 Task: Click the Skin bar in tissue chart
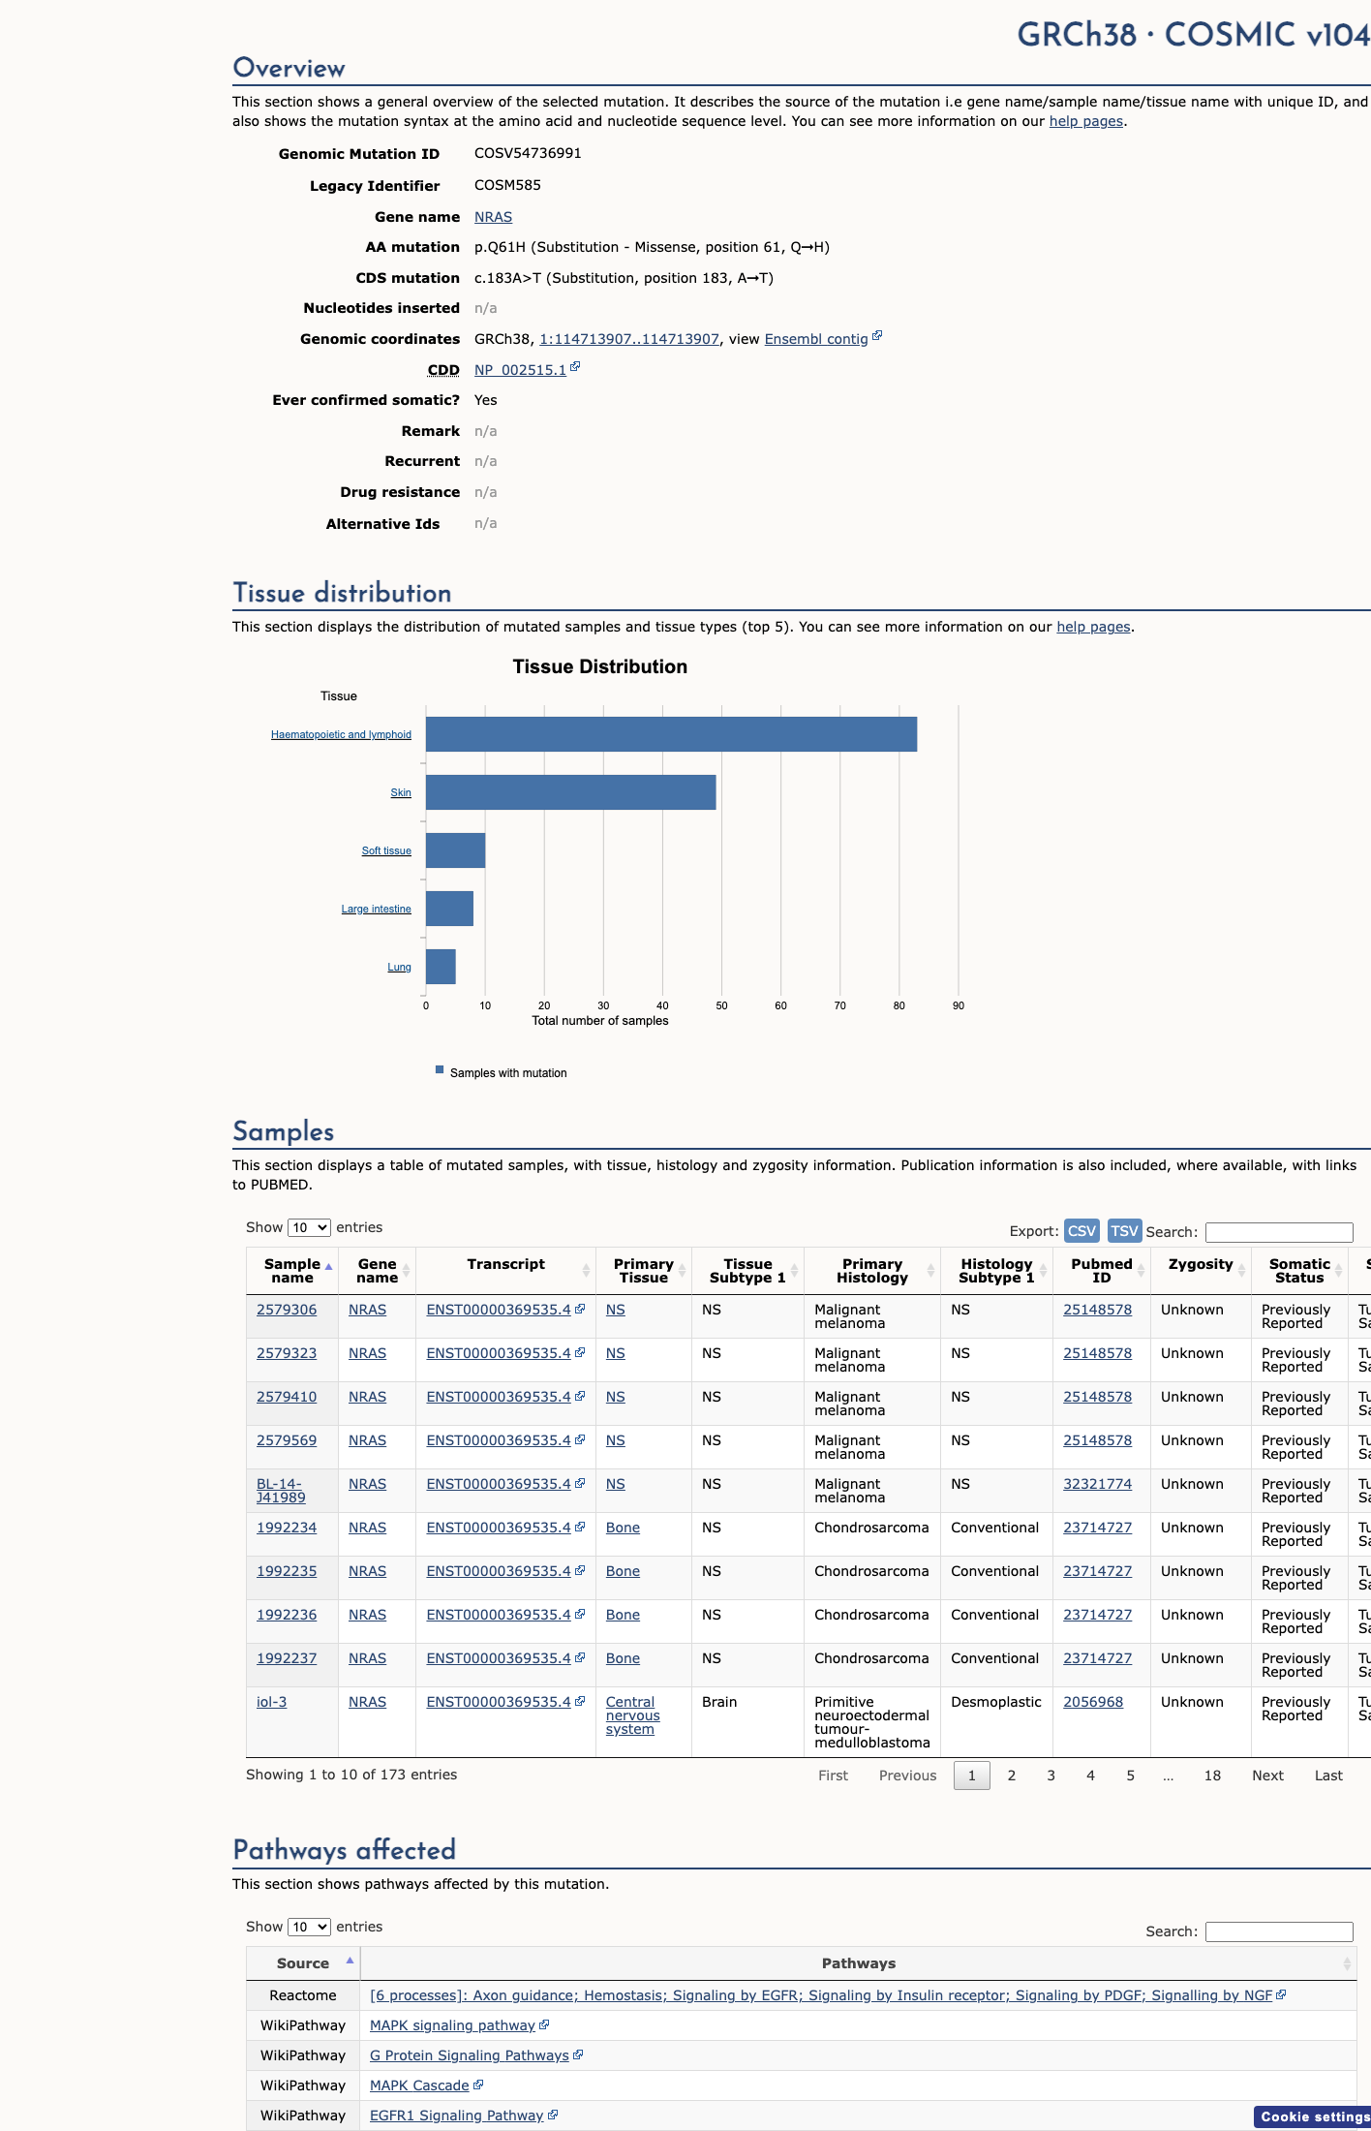pyautogui.click(x=571, y=792)
